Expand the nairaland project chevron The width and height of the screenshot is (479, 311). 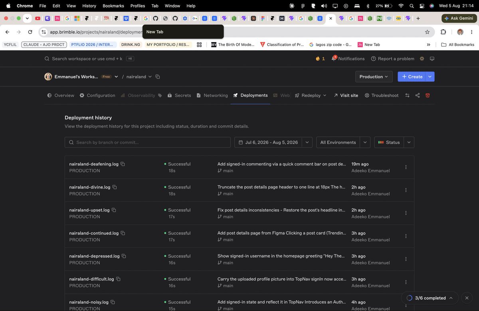pyautogui.click(x=150, y=77)
